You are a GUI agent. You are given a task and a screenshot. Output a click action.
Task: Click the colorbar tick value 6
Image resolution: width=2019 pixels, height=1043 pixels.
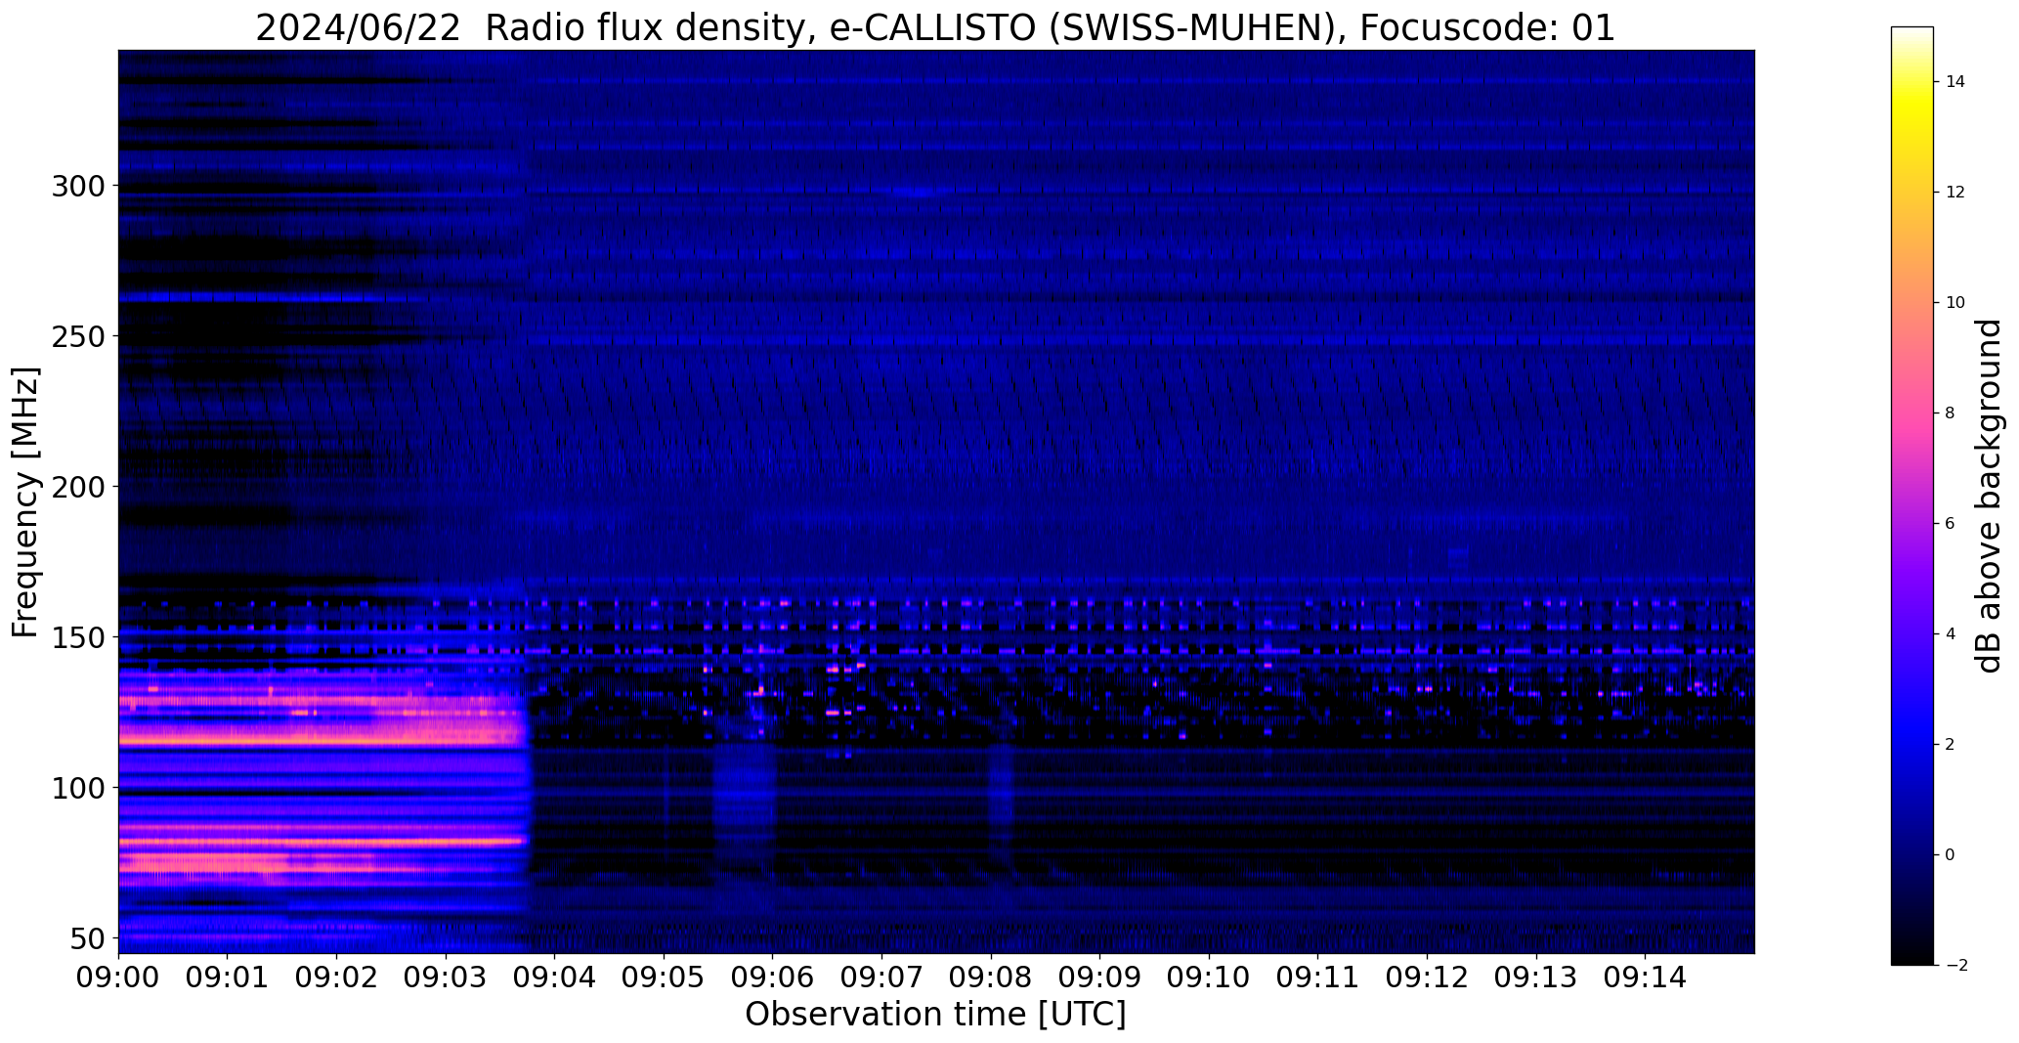(1951, 524)
